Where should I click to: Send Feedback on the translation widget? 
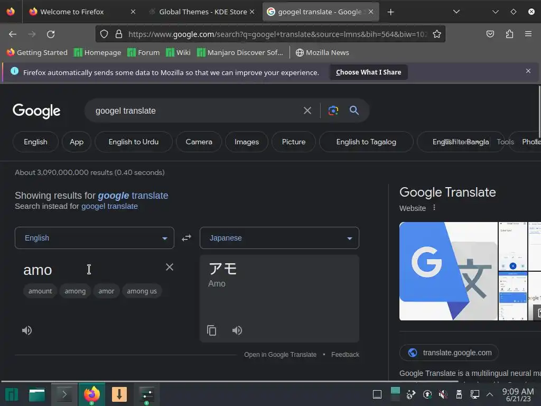tap(345, 355)
